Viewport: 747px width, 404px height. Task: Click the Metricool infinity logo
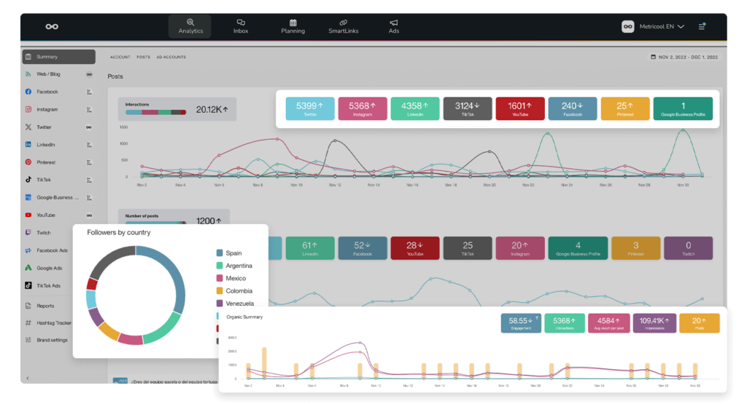pos(52,27)
